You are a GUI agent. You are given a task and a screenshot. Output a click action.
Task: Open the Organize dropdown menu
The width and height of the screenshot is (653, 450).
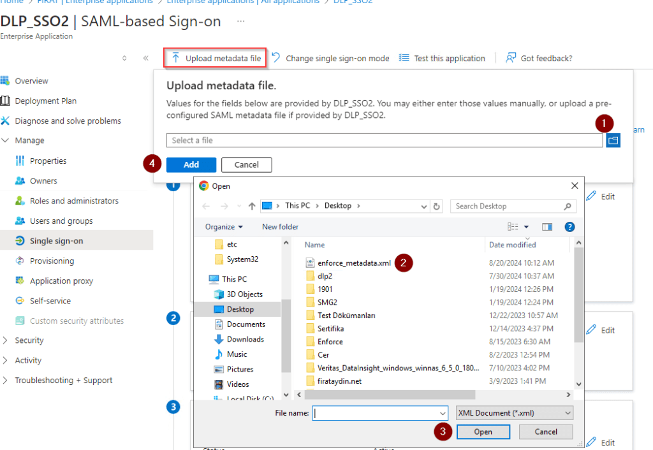pyautogui.click(x=224, y=227)
